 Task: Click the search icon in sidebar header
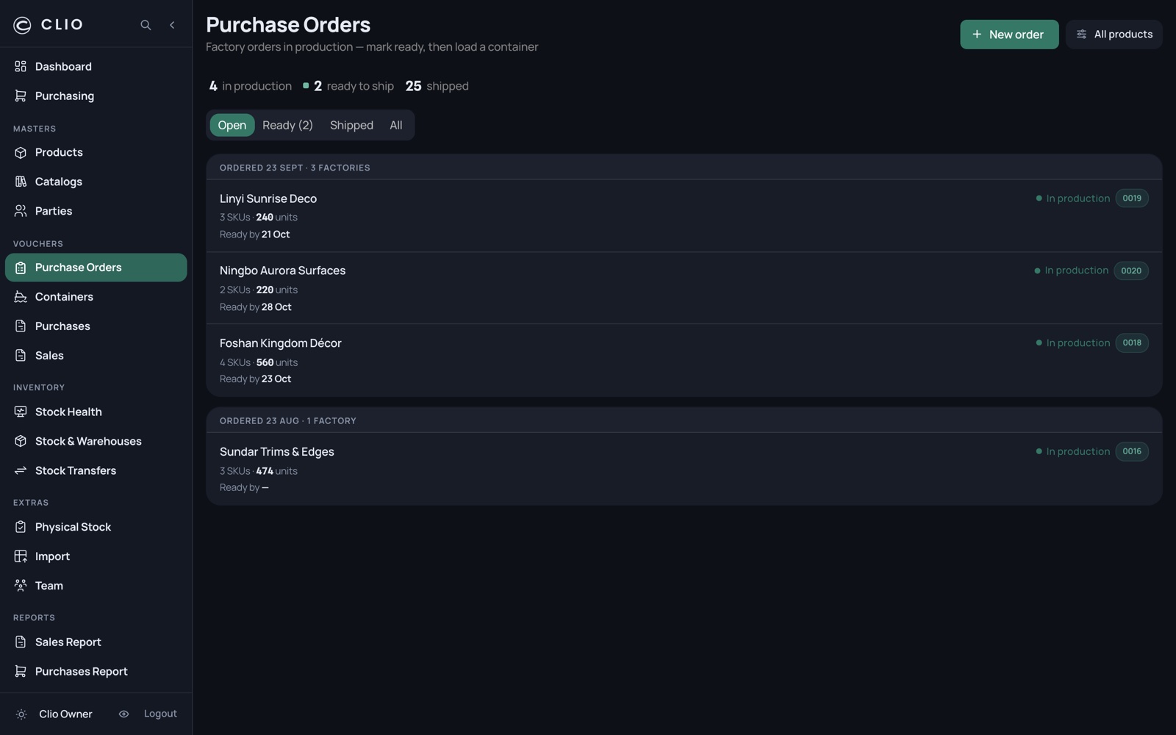(x=146, y=25)
